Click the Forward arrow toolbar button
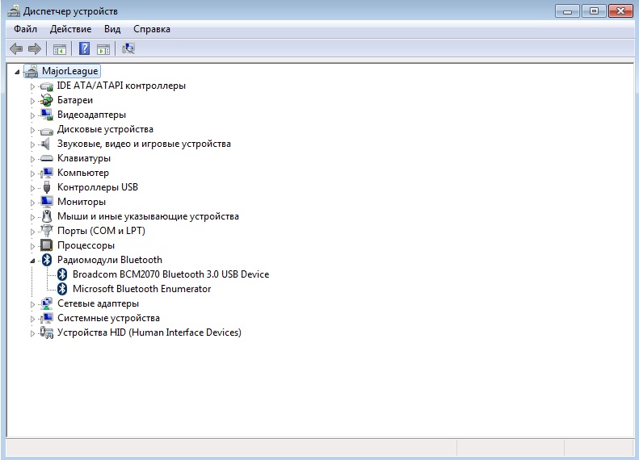 point(35,49)
